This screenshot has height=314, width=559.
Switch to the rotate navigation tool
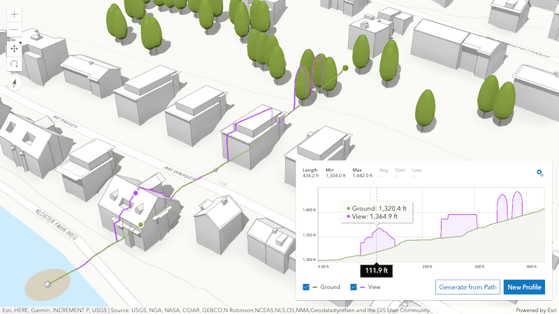[x=15, y=66]
